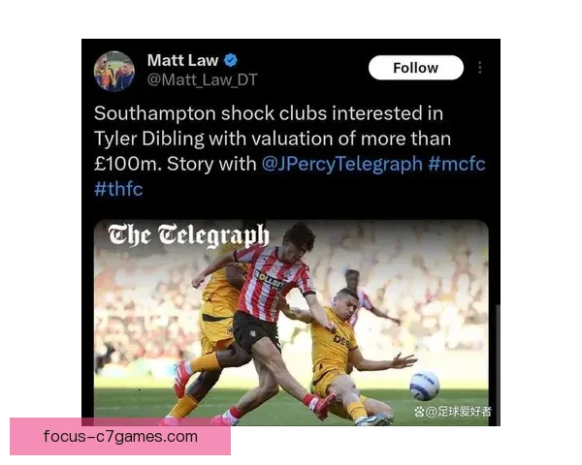Click the scrollbar beside the photo
Screen dimensions: 582x465
[498, 363]
